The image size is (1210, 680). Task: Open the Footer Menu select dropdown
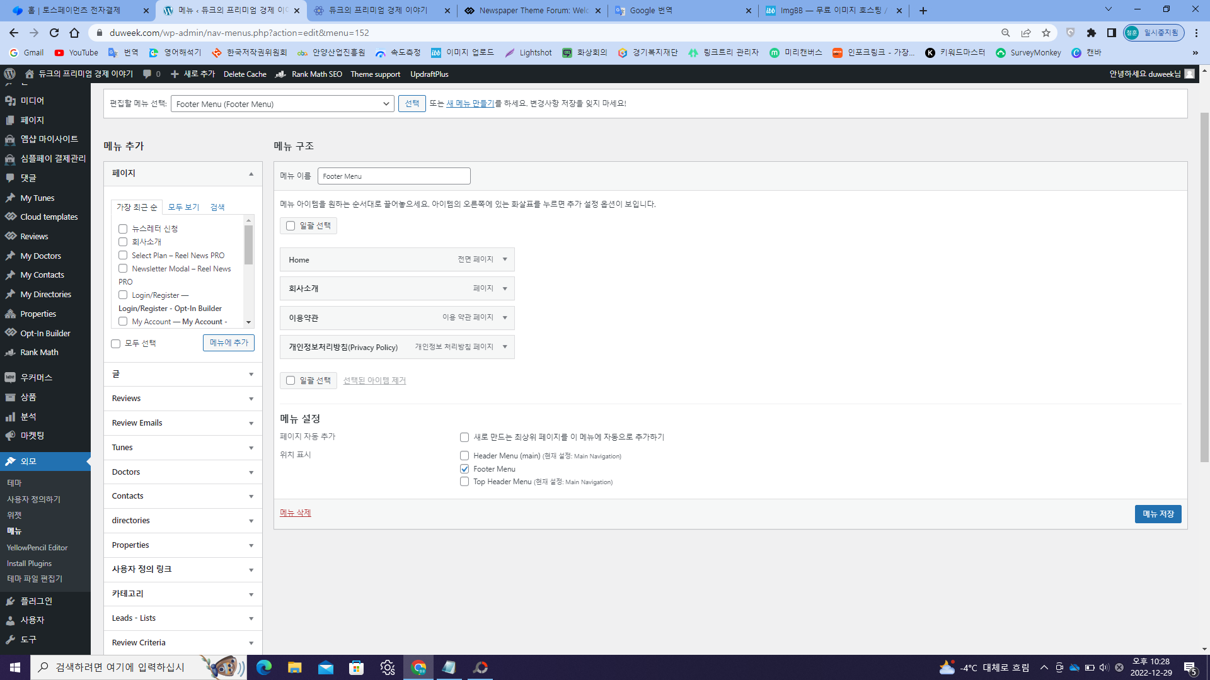point(282,104)
